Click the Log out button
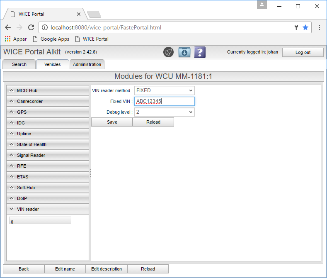This screenshot has height=278, width=327. point(303,52)
